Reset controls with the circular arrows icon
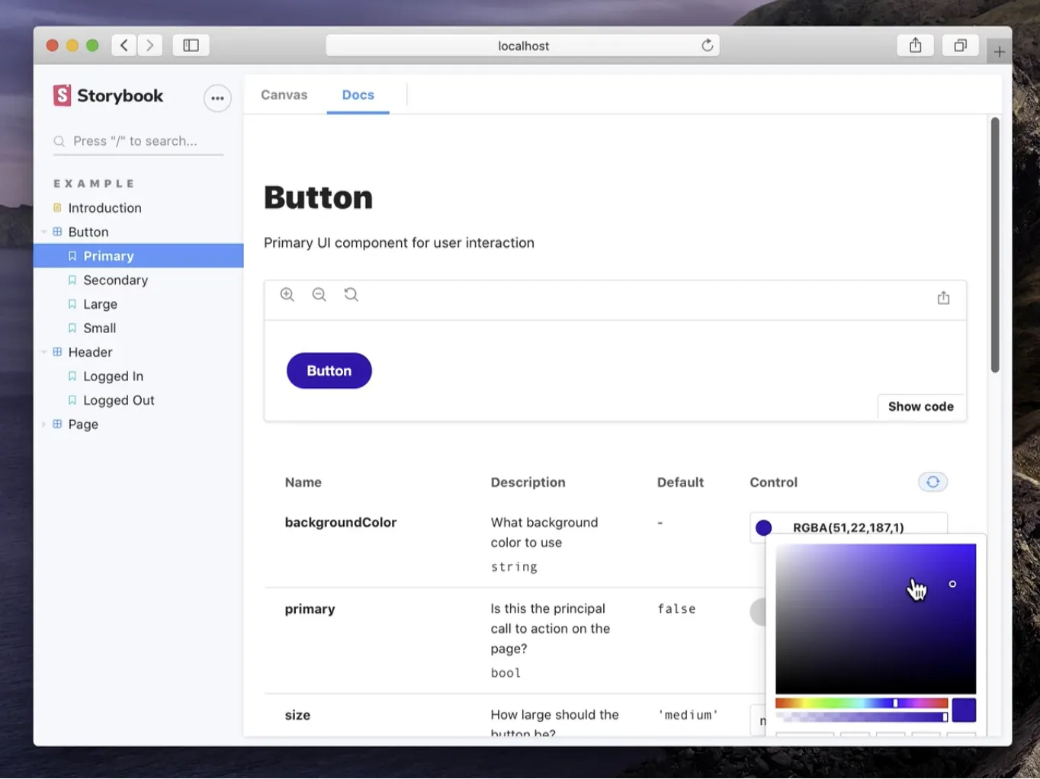Screen dimensions: 1040x779 pyautogui.click(x=932, y=482)
